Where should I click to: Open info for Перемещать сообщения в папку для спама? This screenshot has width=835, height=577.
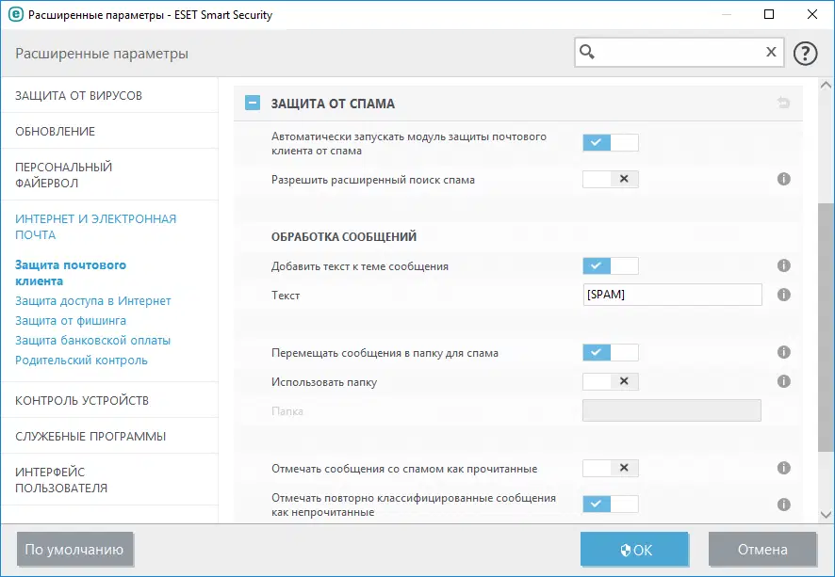pyautogui.click(x=783, y=352)
